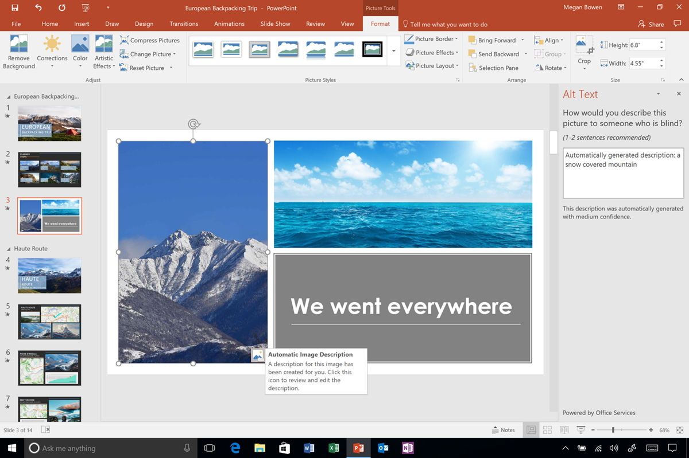689x458 pixels.
Task: Edit the Alt Text description field
Action: tap(622, 172)
